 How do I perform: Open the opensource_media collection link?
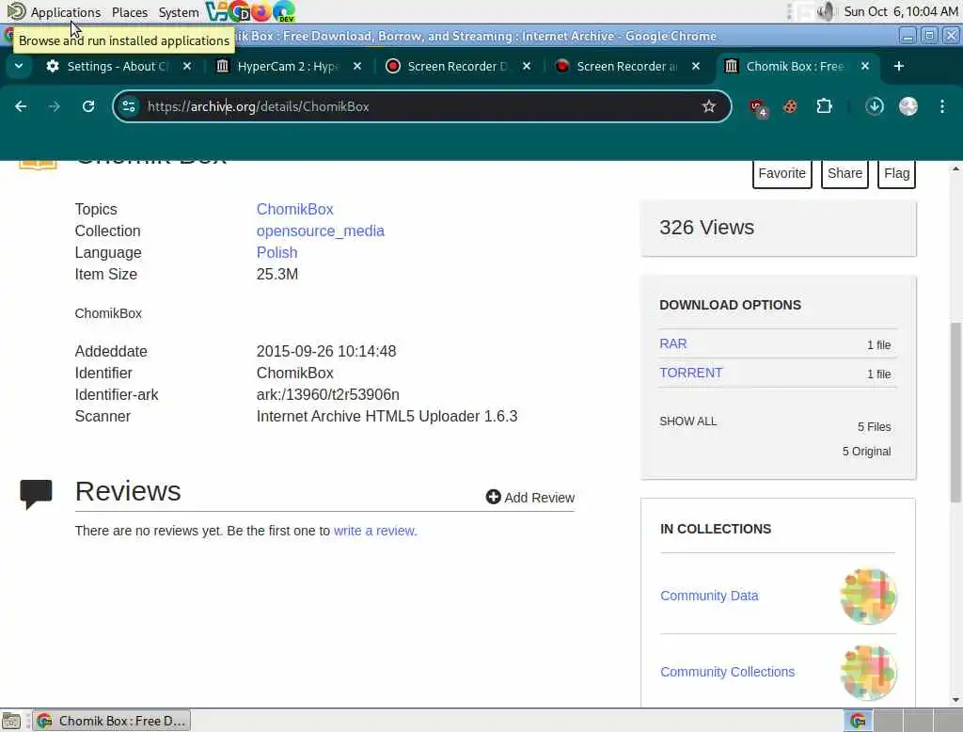321,231
